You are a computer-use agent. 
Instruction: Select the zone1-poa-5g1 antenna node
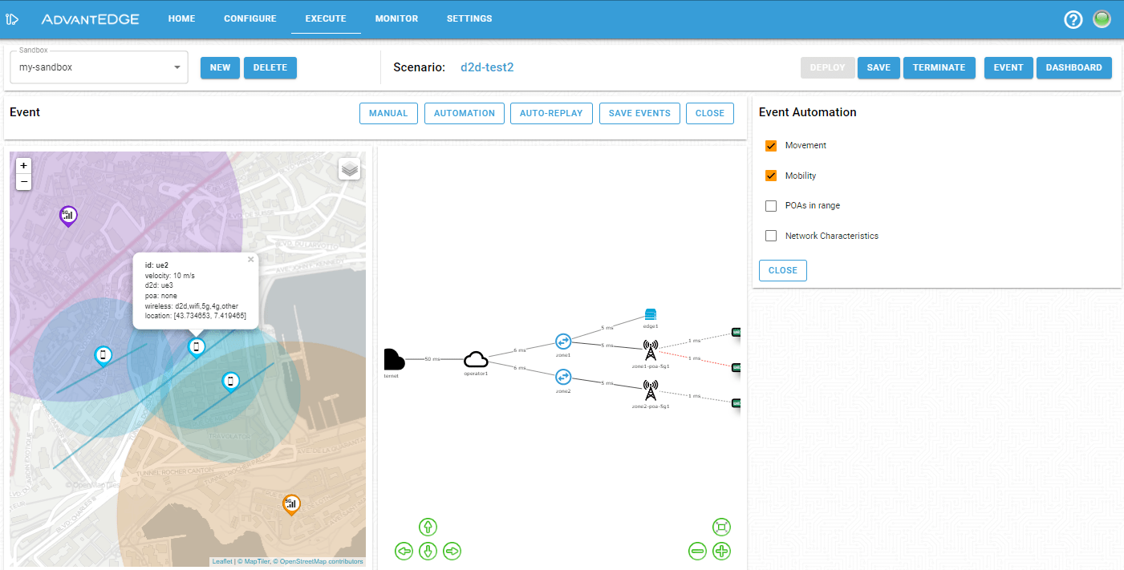pos(651,350)
